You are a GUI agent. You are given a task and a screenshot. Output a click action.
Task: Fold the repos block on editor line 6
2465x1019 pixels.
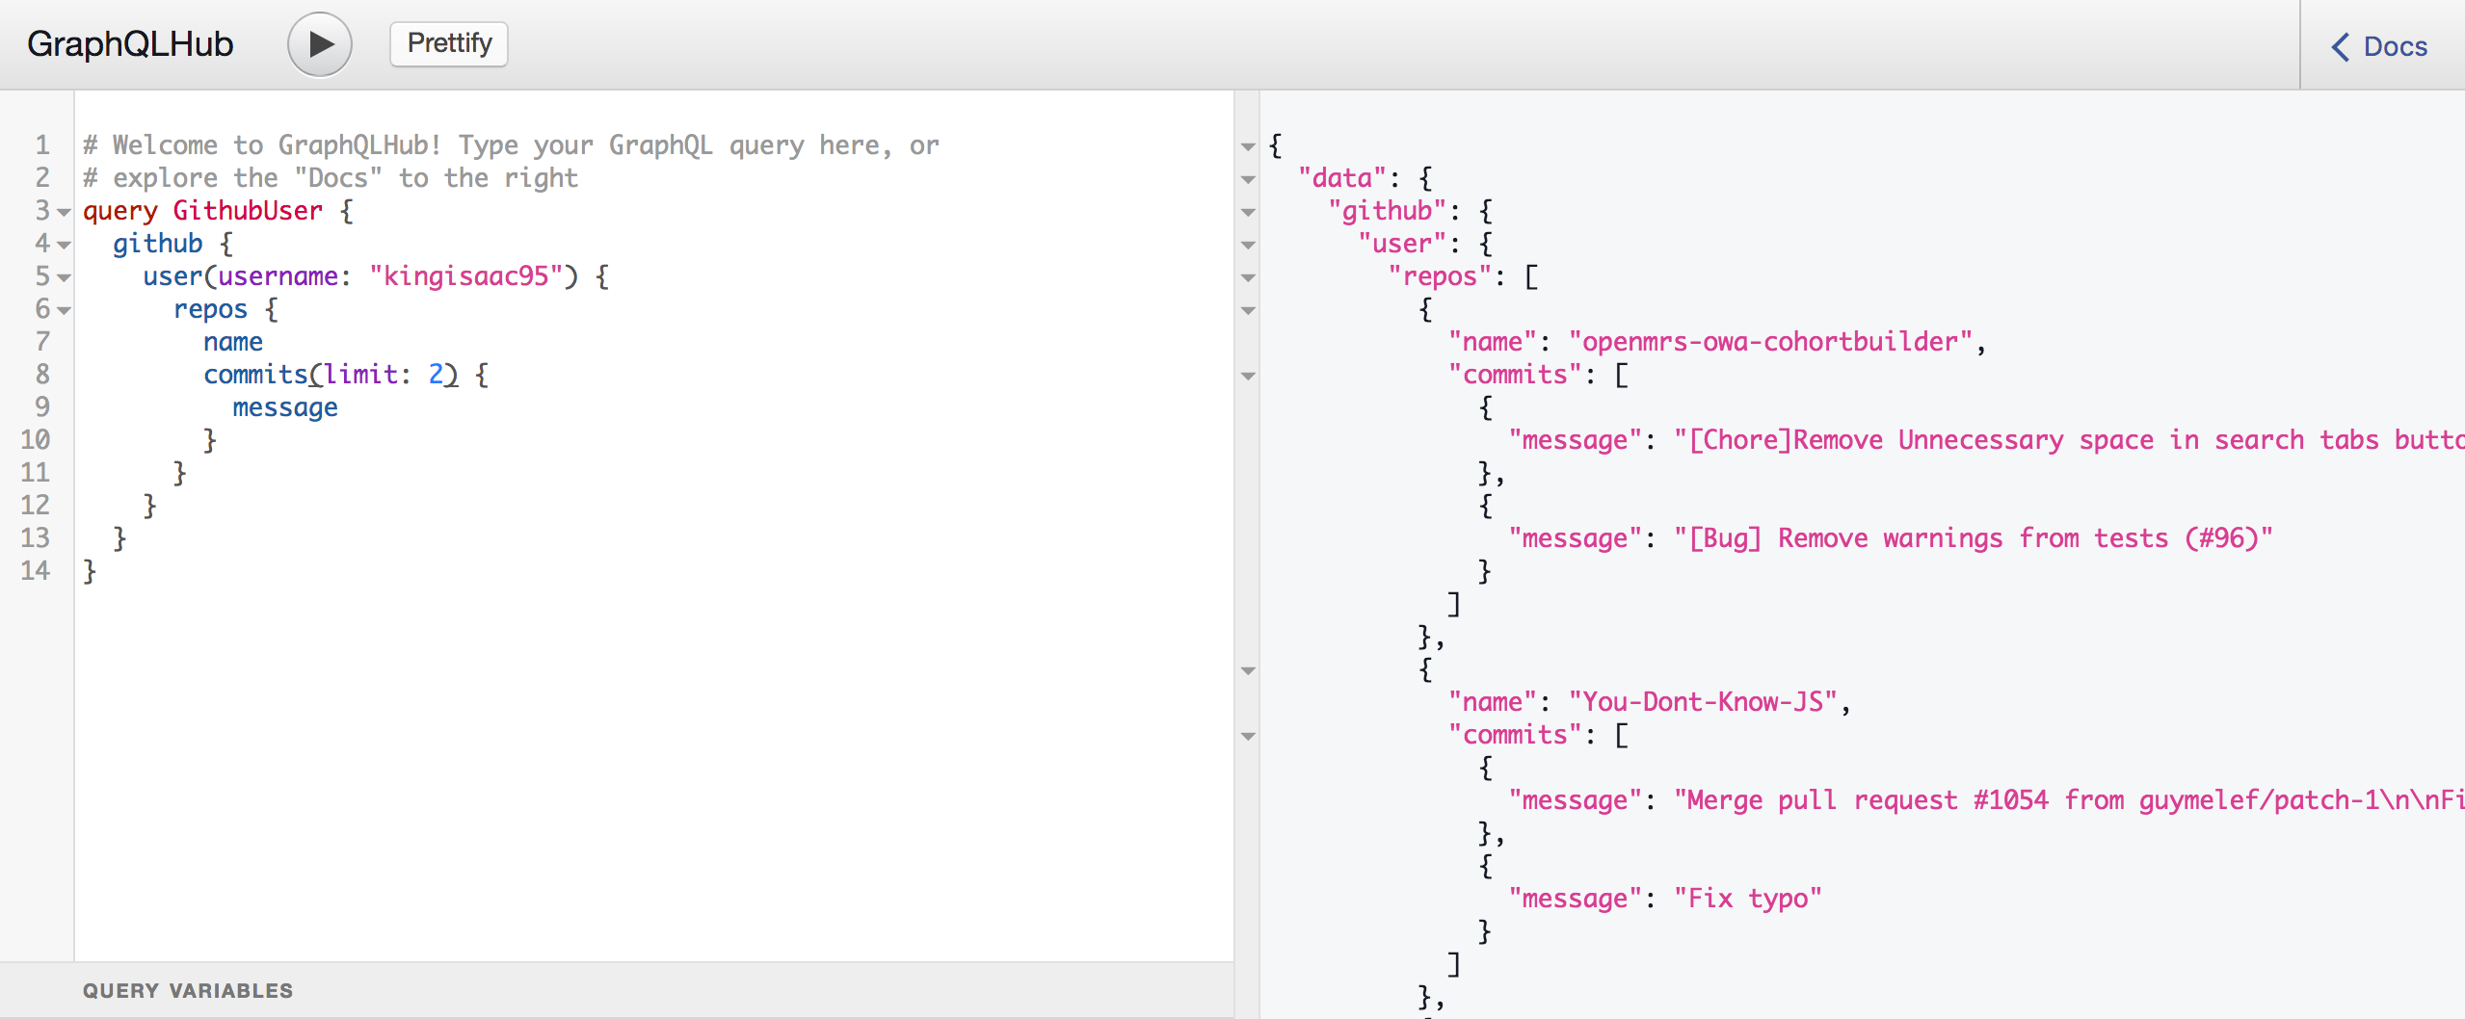click(65, 310)
